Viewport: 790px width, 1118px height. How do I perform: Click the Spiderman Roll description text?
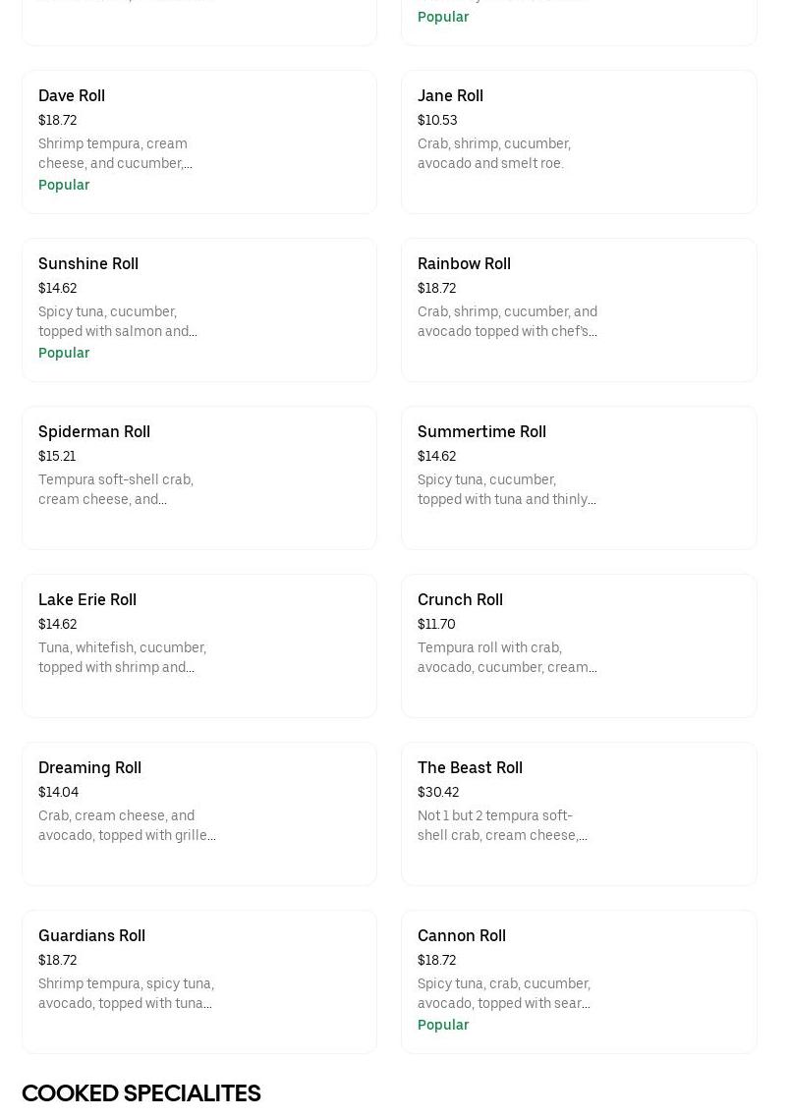[116, 489]
